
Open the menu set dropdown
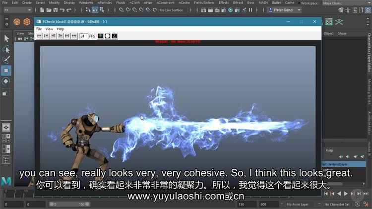[x=17, y=10]
